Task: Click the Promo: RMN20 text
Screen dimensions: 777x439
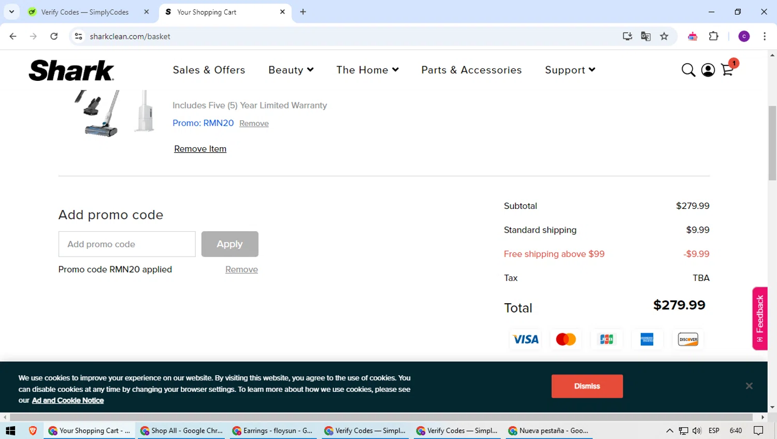Action: 203,123
